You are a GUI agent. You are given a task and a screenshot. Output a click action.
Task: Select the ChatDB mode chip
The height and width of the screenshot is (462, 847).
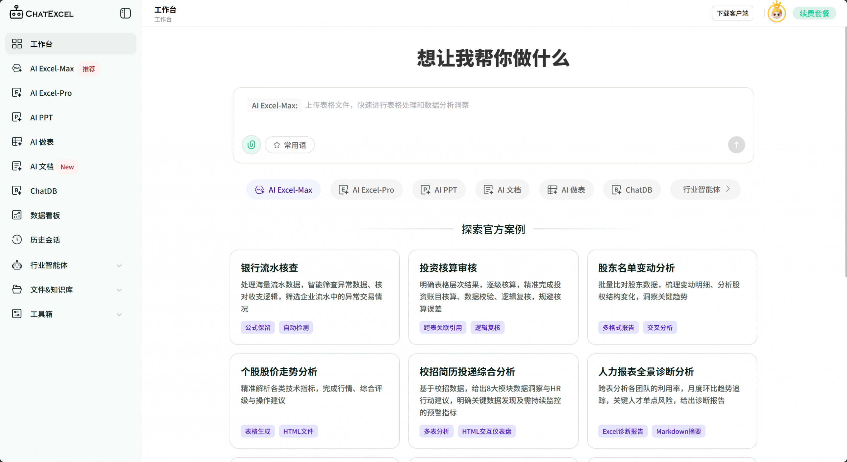click(632, 190)
